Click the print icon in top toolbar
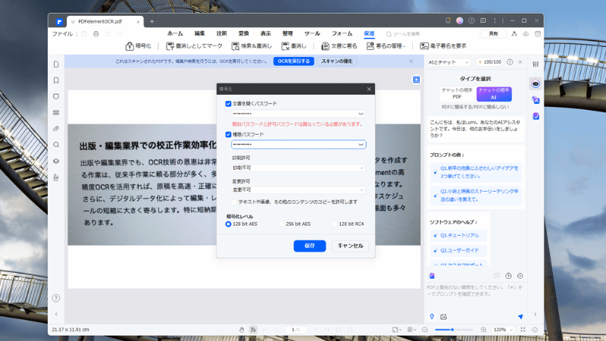 point(96,34)
